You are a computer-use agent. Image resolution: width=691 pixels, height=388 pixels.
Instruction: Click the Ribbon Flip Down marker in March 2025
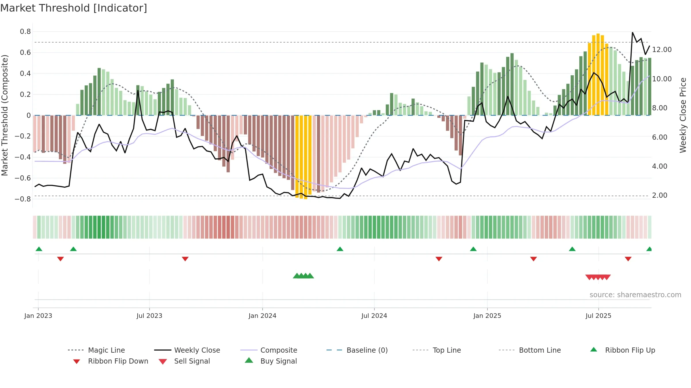pos(534,259)
